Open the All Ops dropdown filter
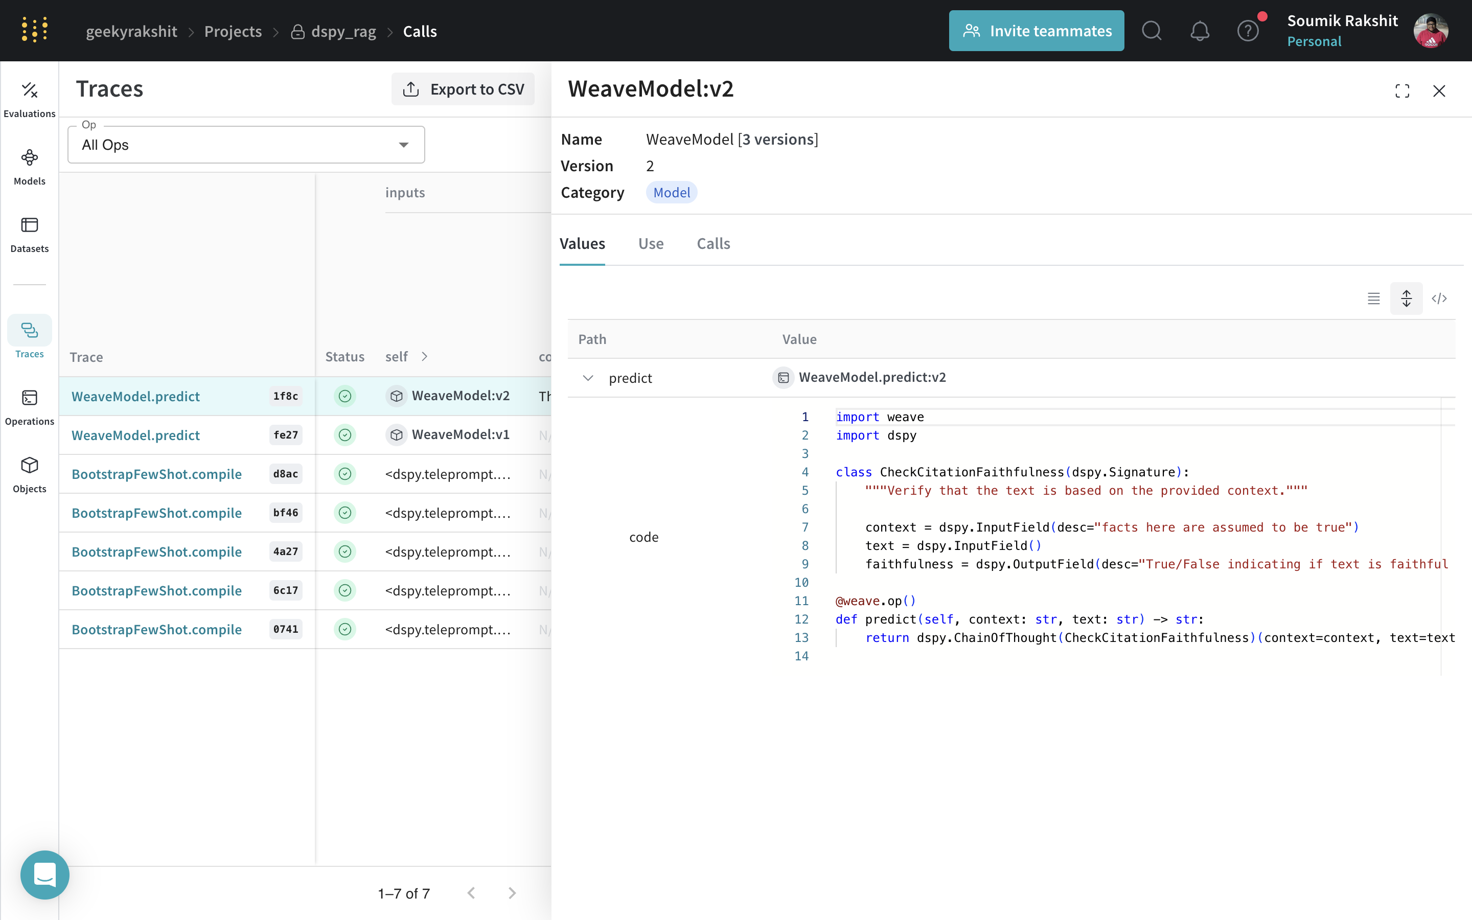This screenshot has height=920, width=1472. (246, 145)
